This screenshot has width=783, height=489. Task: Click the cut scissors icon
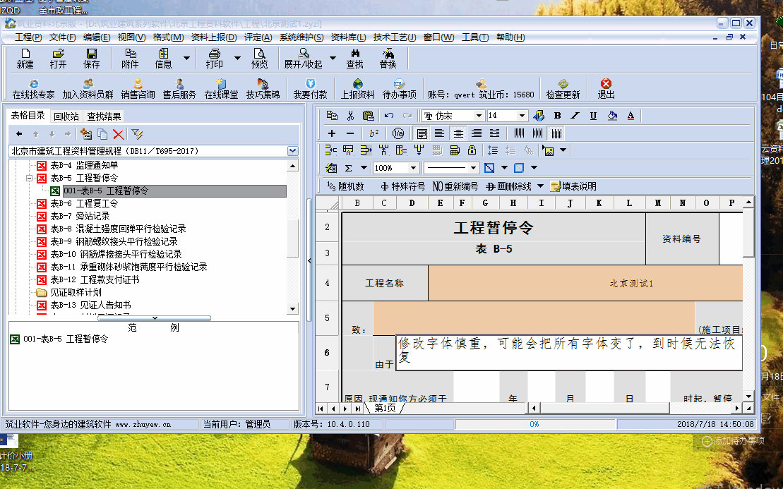tap(349, 116)
